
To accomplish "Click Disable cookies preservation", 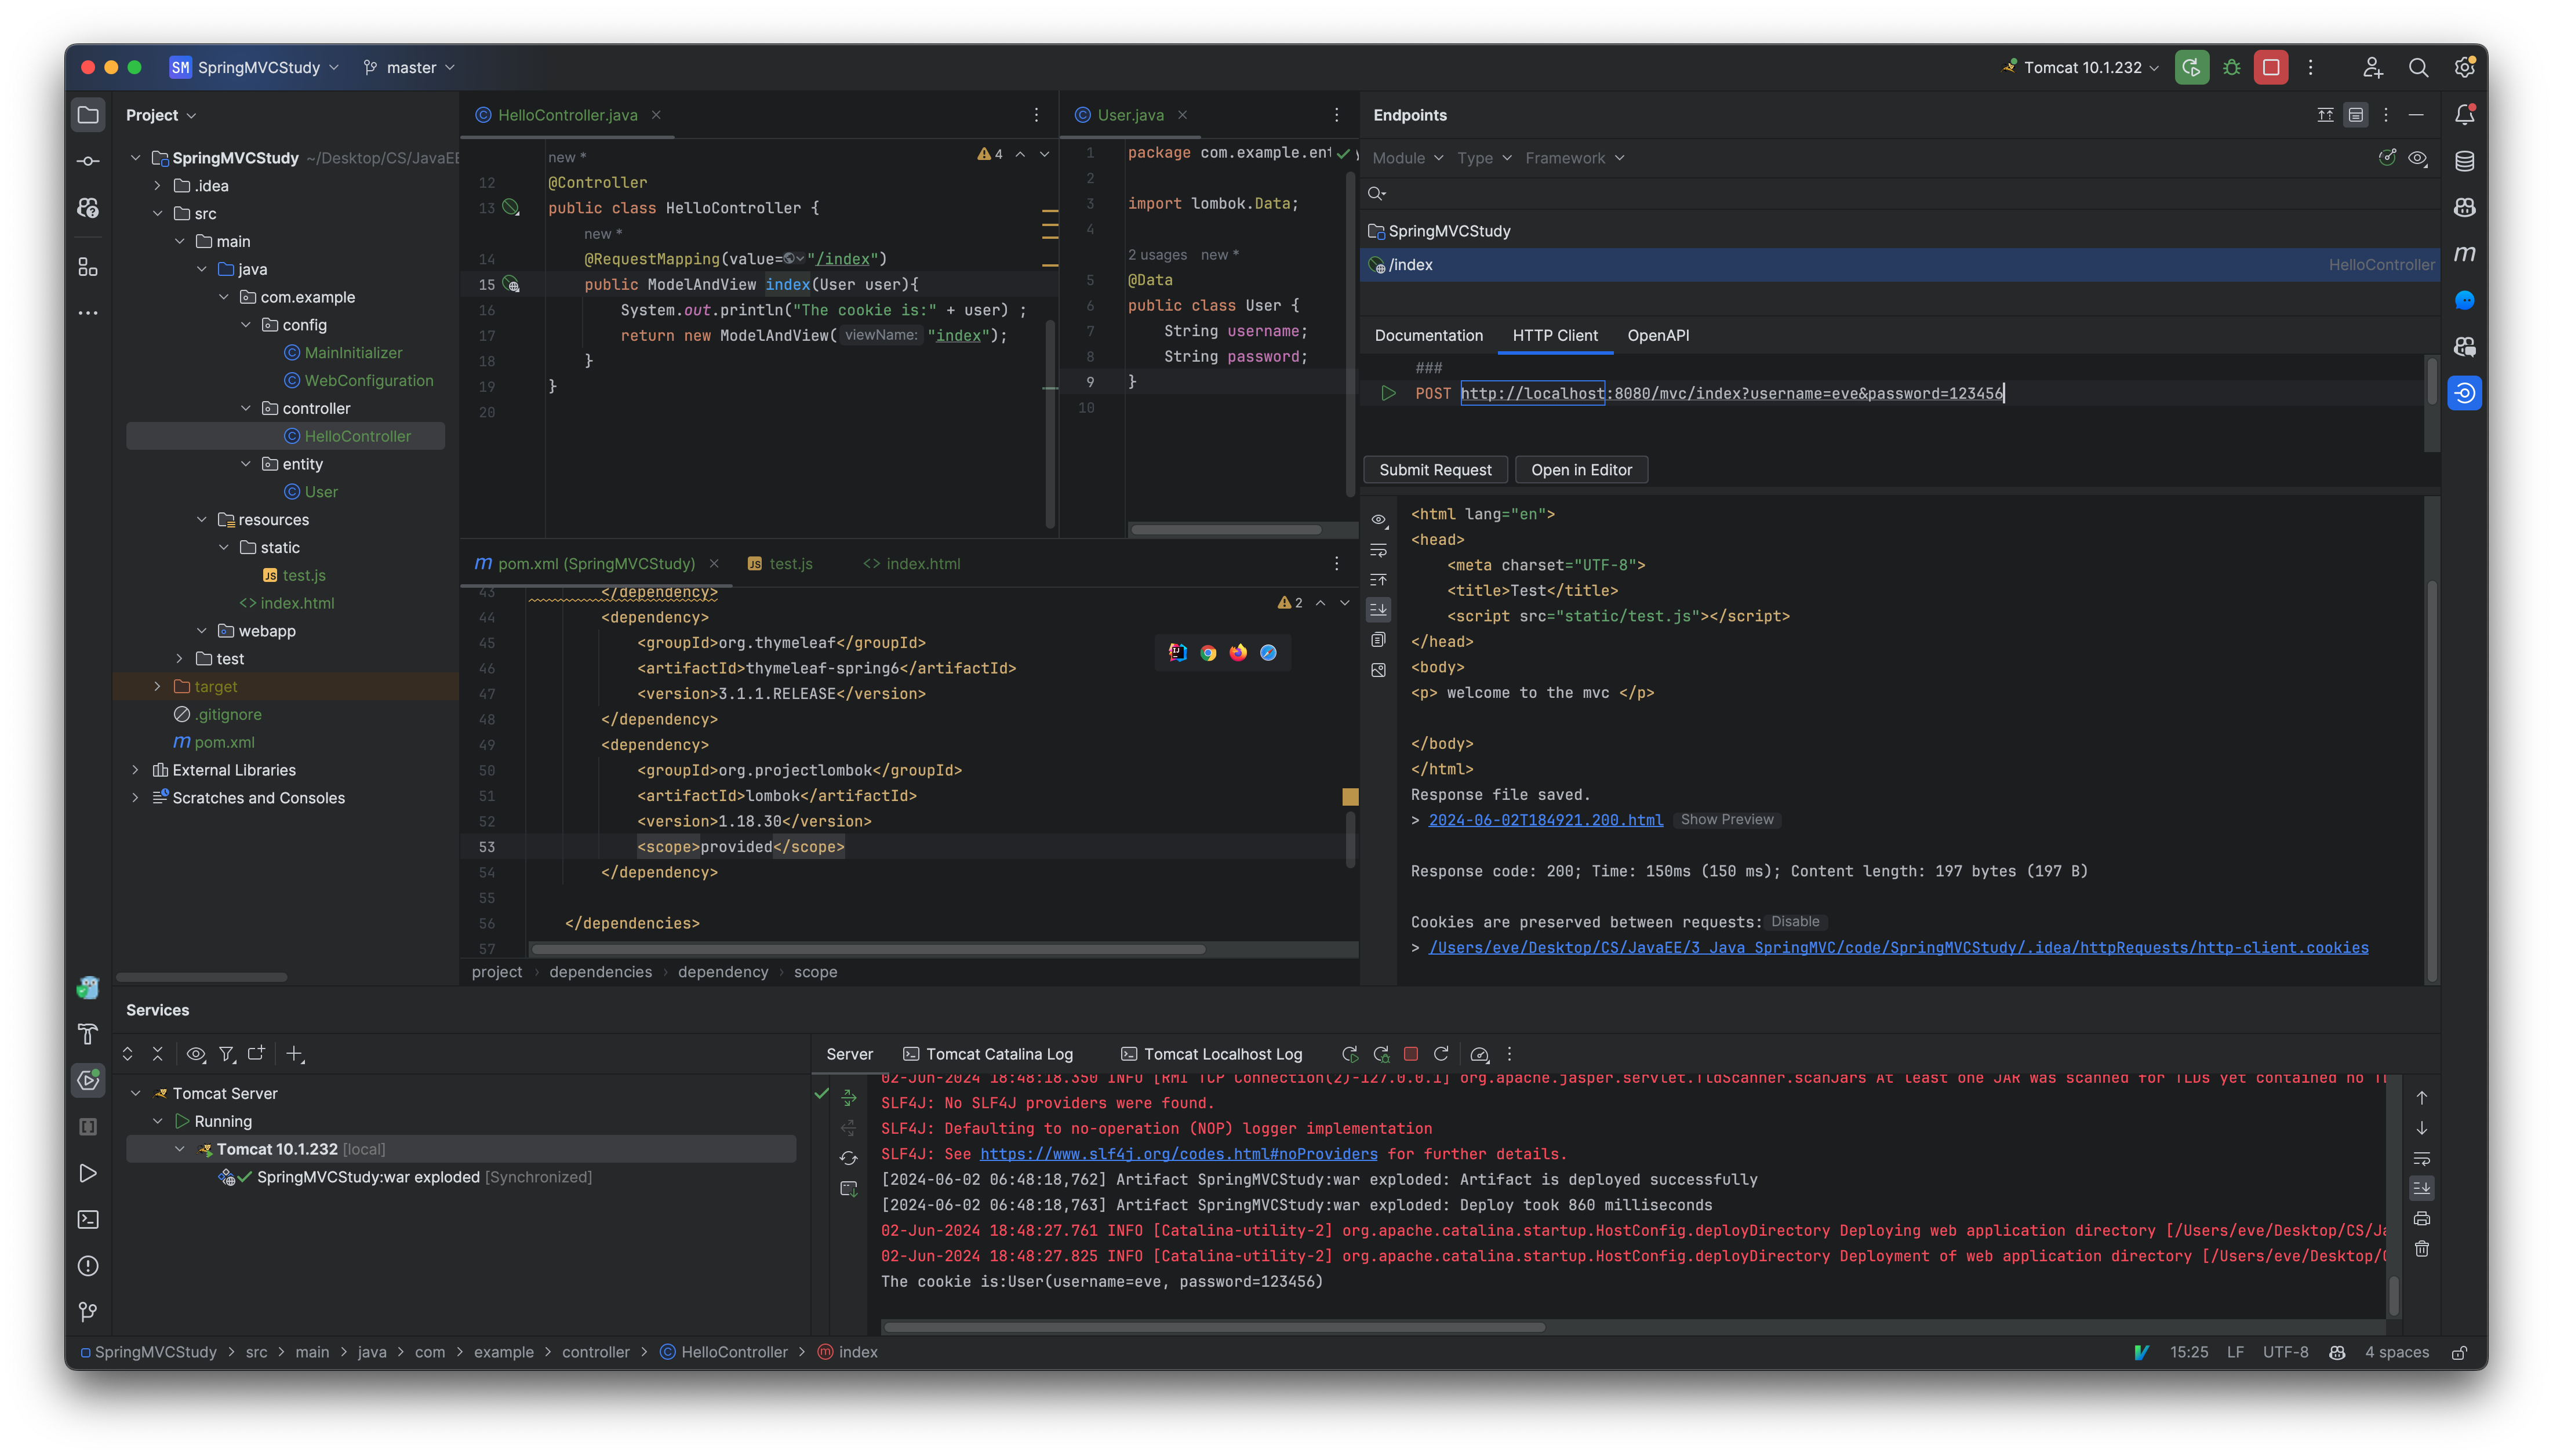I will pyautogui.click(x=1795, y=922).
